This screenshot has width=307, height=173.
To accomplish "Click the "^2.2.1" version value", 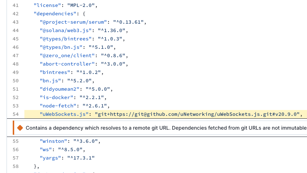I will click(92, 98).
